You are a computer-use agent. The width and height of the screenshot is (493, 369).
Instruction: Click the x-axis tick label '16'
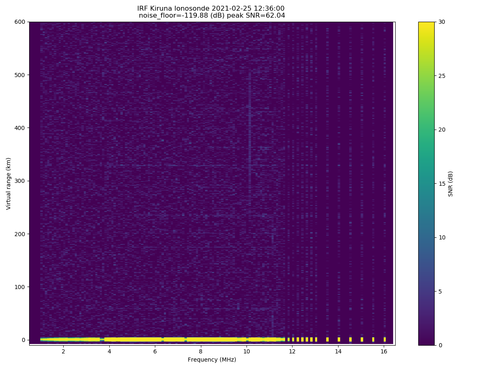[384, 351]
